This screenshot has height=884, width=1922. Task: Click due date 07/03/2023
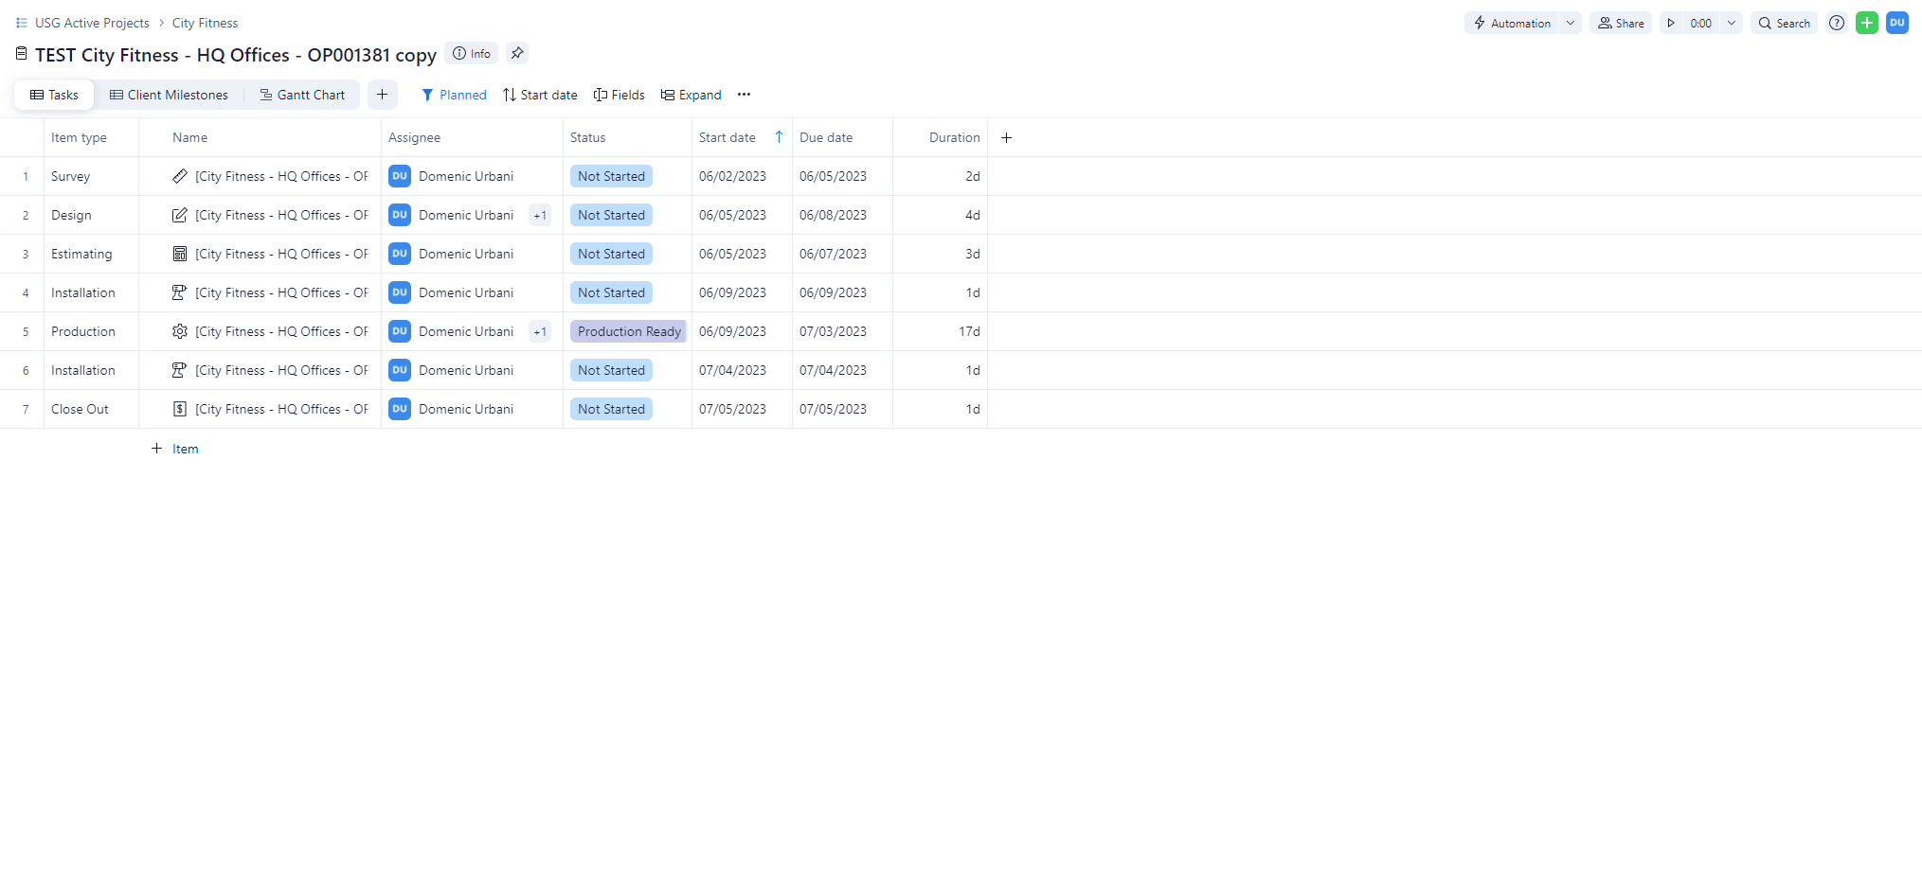click(833, 331)
